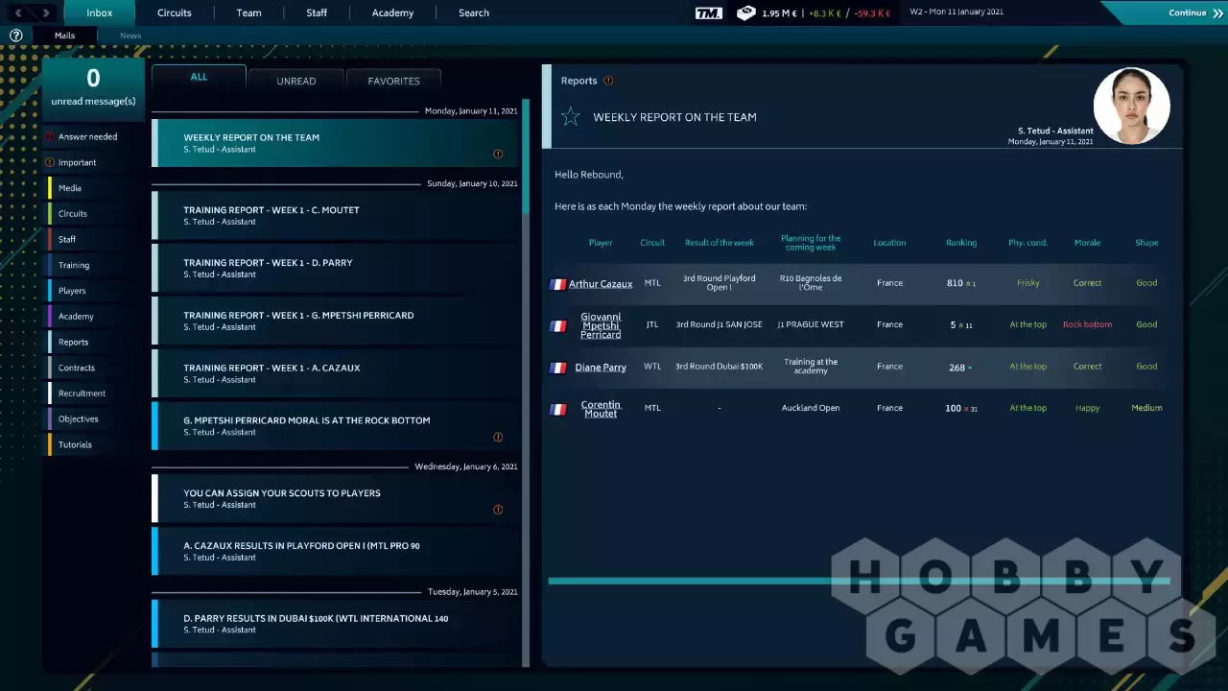The height and width of the screenshot is (691, 1228).
Task: Filter mails by Answer needed
Action: (87, 136)
